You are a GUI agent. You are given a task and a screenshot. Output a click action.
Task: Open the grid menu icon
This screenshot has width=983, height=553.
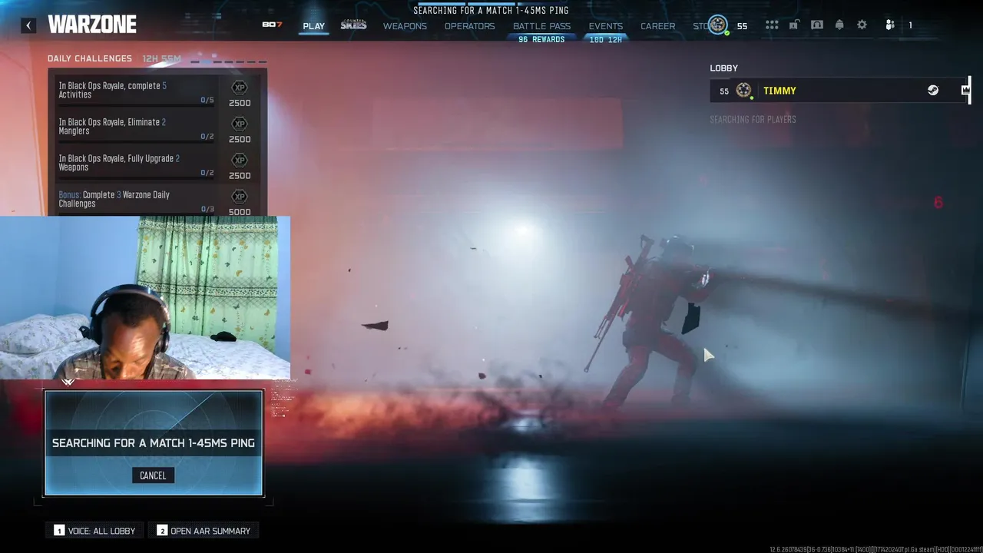click(772, 25)
